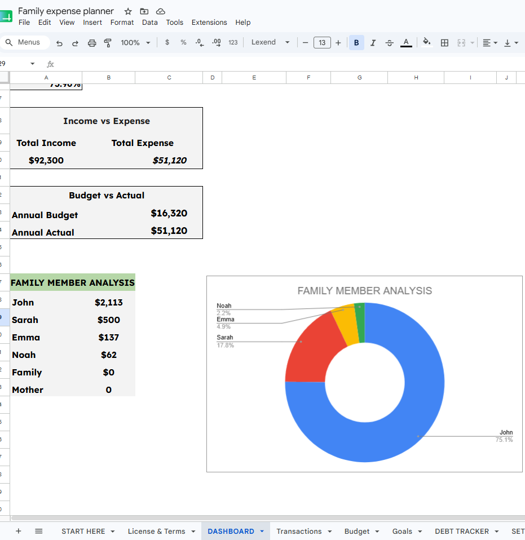Screen dimensions: 525x540
Task: Select the Annual Budget $16,320 cell
Action: 169,213
